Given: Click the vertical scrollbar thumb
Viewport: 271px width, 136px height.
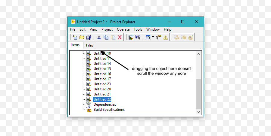Looking at the screenshot, I should pos(199,94).
